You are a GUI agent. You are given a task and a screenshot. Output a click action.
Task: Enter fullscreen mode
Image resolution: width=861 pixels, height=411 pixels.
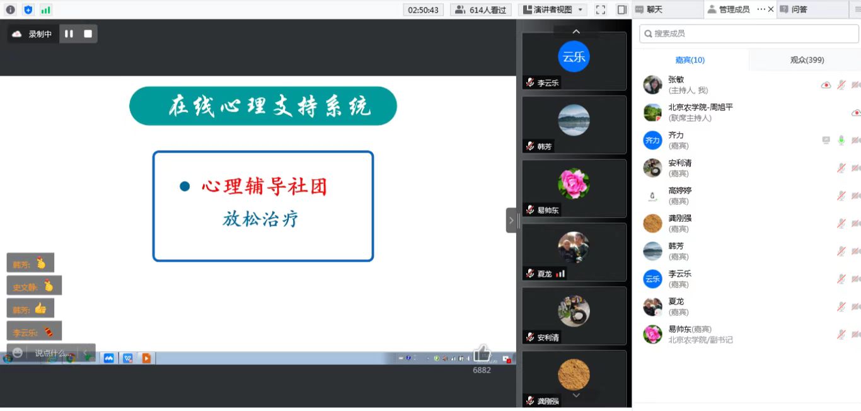601,9
